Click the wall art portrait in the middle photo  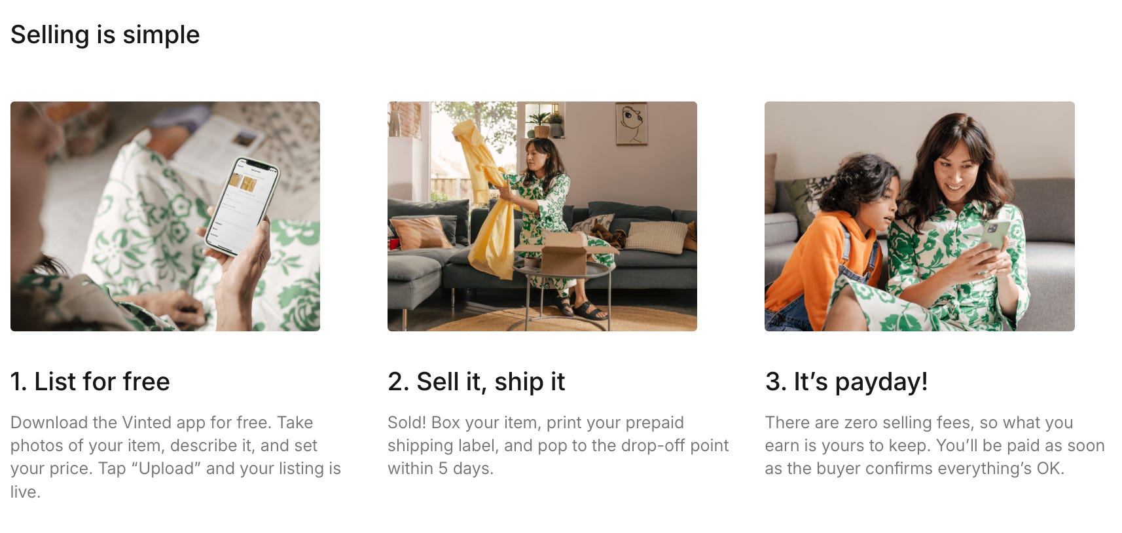(x=631, y=124)
